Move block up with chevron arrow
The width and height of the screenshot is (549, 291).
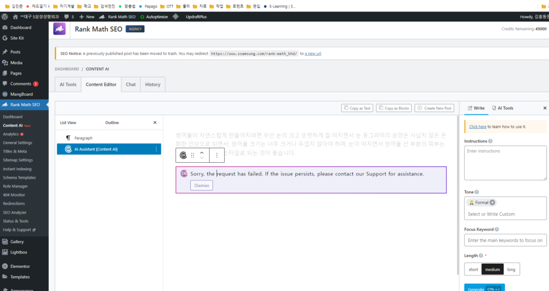[x=202, y=153]
